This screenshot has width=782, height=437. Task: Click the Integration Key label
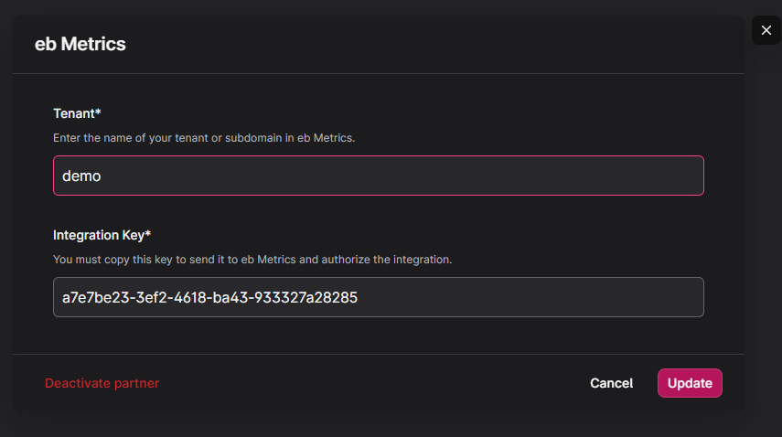click(102, 235)
